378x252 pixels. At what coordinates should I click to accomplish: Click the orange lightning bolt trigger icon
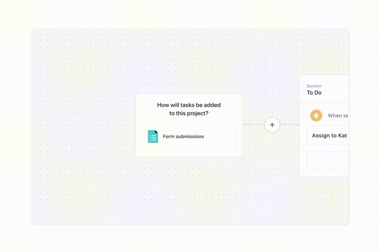(316, 116)
